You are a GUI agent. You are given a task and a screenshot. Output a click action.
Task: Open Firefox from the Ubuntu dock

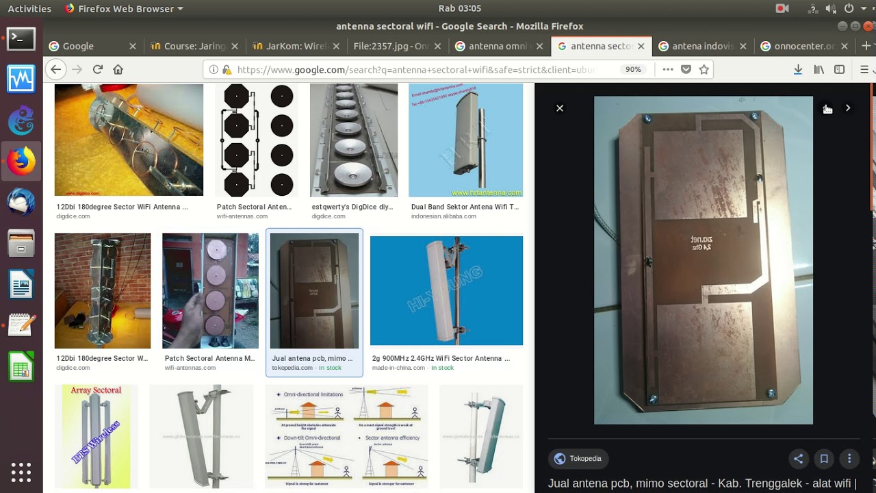click(x=21, y=162)
